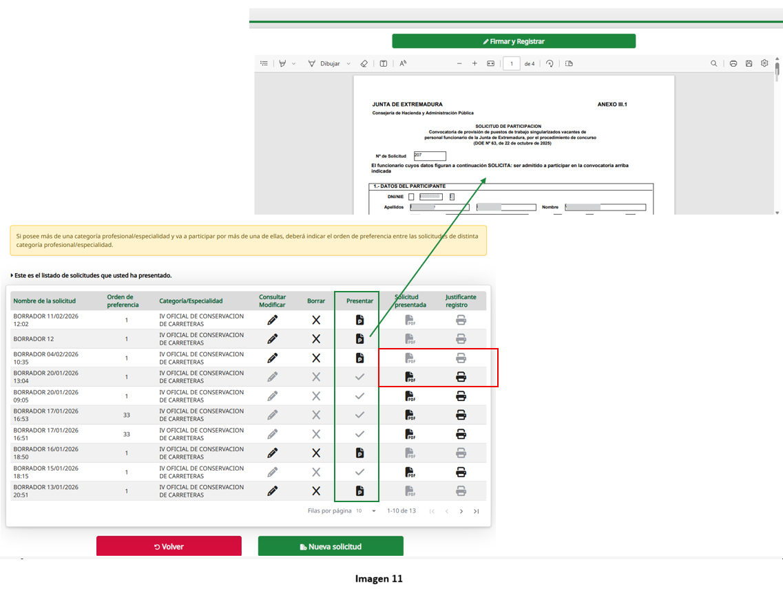Submit the BORRADOR 13/01/2026 20:51 draft
This screenshot has width=783, height=595.
359,491
